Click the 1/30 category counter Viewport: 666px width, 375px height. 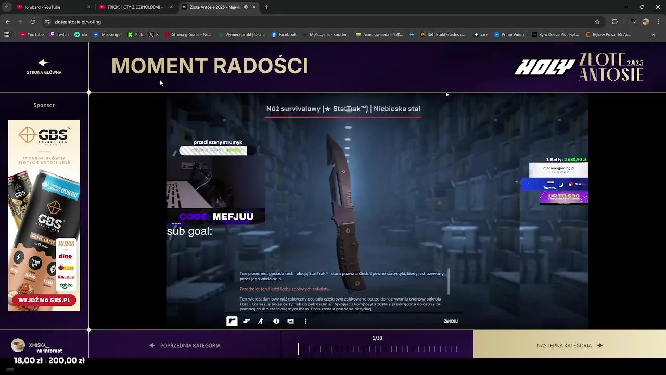[x=377, y=338]
